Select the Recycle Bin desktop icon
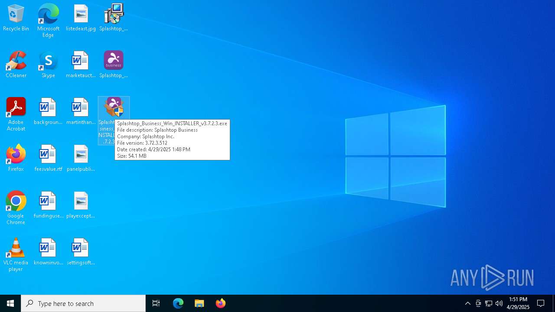The width and height of the screenshot is (555, 312). pos(16,18)
